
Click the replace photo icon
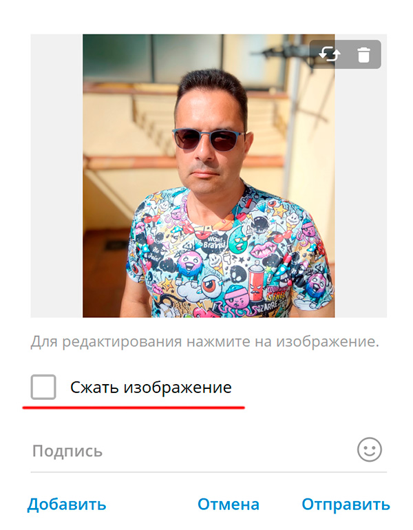click(329, 54)
